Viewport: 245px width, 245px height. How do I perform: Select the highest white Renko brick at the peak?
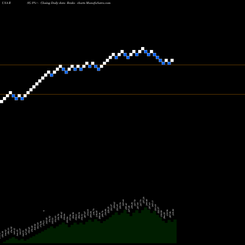(143, 49)
